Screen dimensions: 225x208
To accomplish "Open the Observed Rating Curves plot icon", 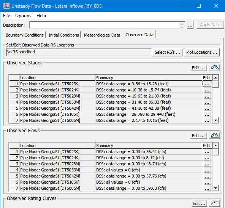I will (214, 203).
